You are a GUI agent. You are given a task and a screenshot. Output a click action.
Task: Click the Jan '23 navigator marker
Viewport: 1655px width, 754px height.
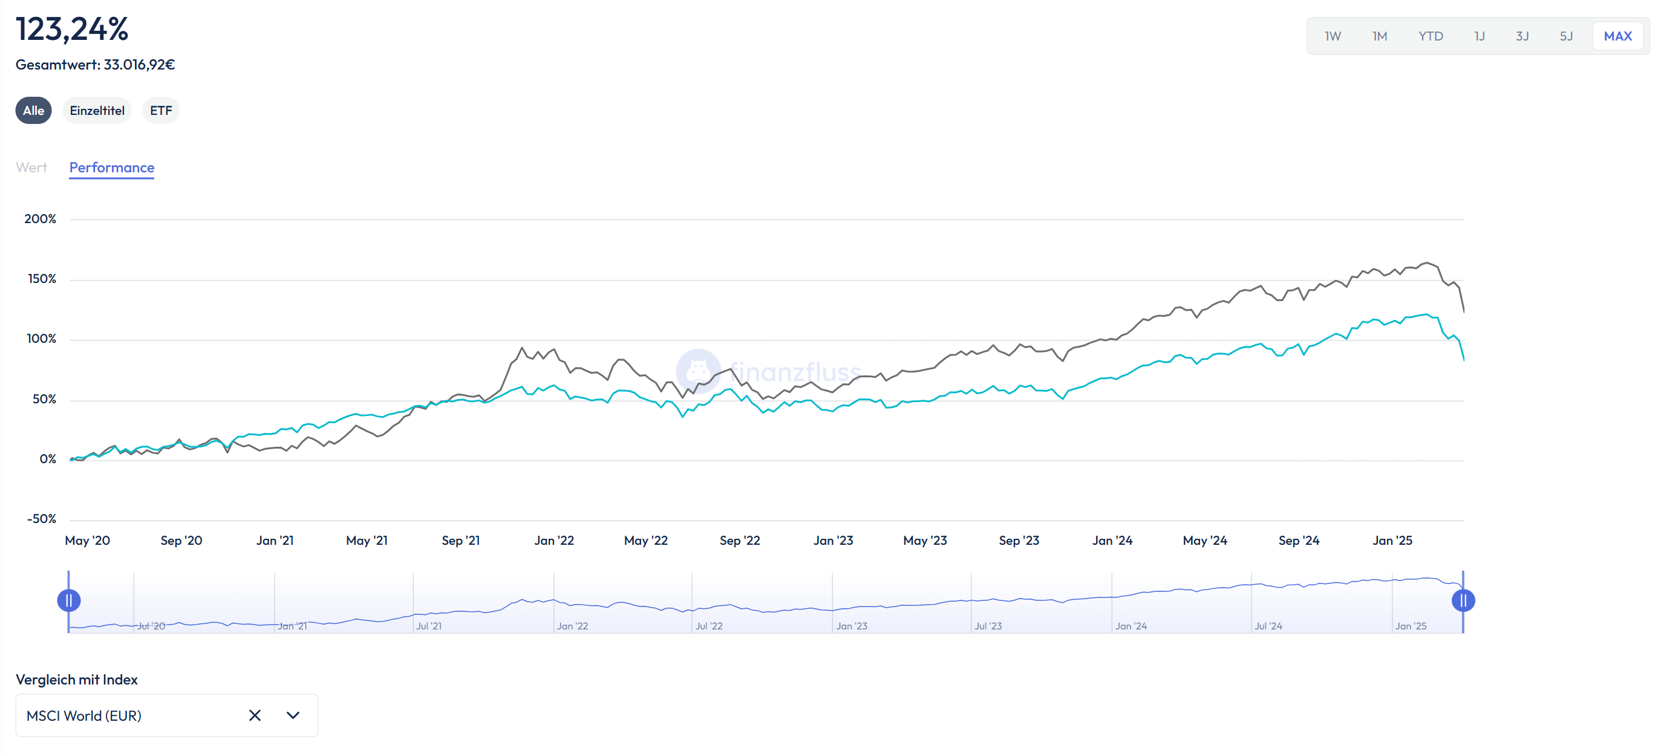(x=850, y=625)
